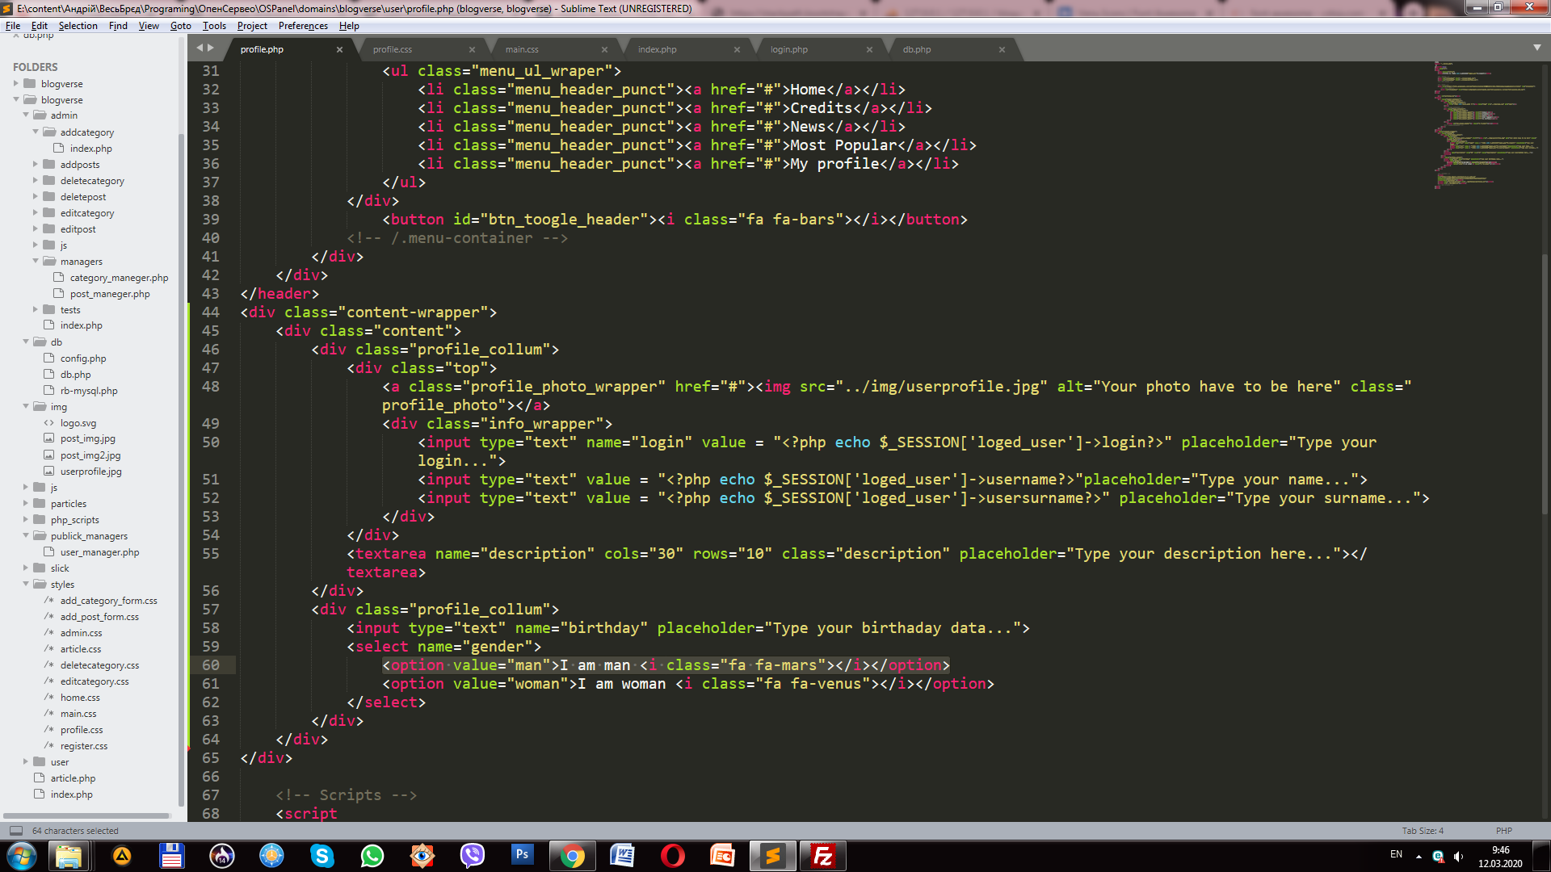Viewport: 1551px width, 872px height.
Task: Collapse the managers folder
Action: tap(36, 261)
